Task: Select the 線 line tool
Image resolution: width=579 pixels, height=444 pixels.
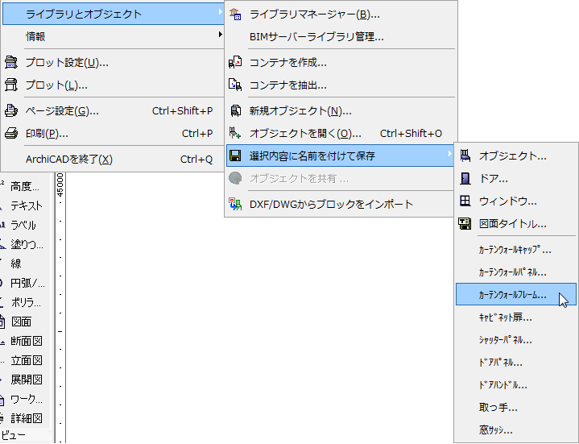Action: point(24,263)
